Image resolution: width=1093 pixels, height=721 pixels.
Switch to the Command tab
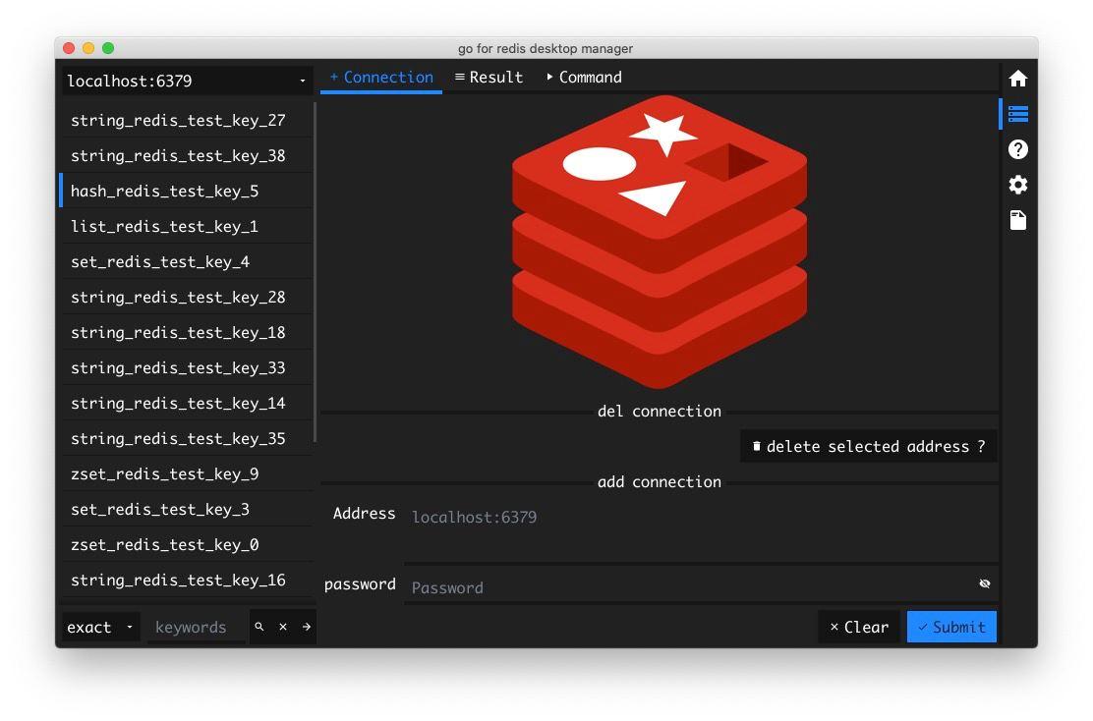584,78
